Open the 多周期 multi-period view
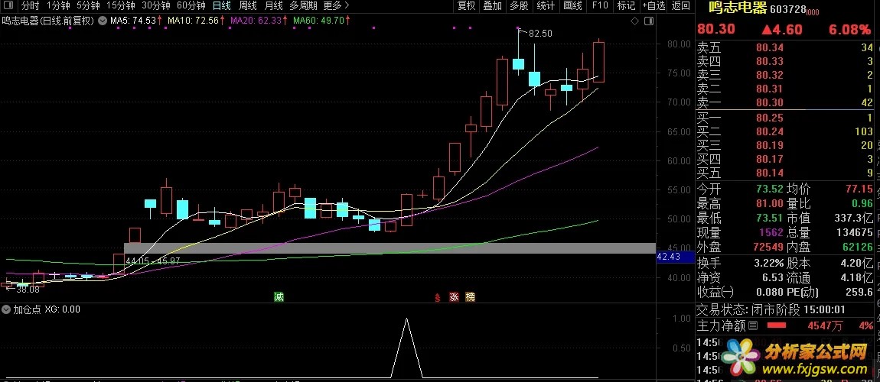The height and width of the screenshot is (382, 880). pos(303,6)
